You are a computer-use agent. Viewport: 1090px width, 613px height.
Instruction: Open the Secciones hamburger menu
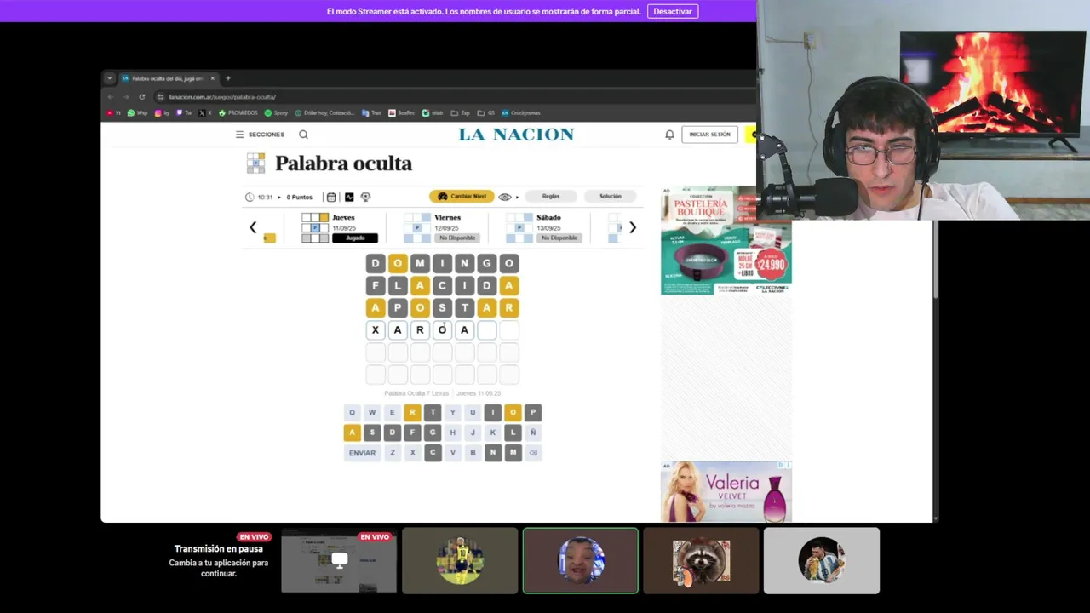(260, 135)
